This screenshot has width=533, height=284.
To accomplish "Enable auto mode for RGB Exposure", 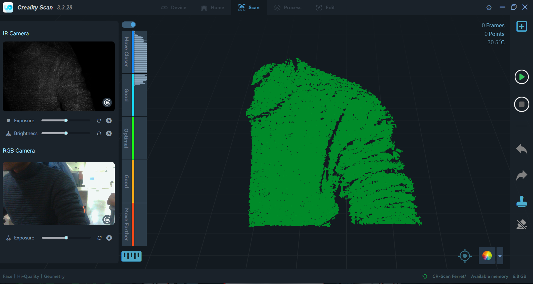I will click(x=109, y=238).
